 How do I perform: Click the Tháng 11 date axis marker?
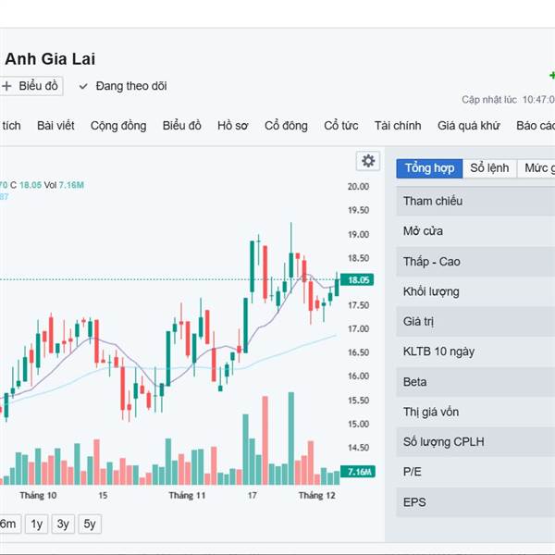point(187,496)
